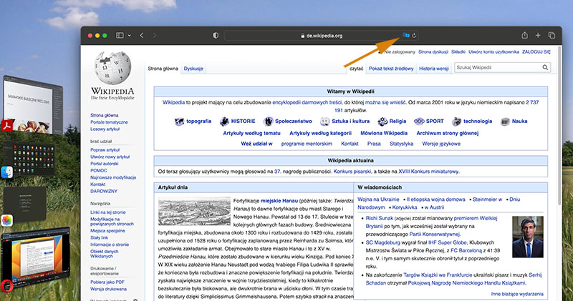This screenshot has height=301, width=573.
Task: Open Mówiona Wikipedia link
Action: [384, 133]
